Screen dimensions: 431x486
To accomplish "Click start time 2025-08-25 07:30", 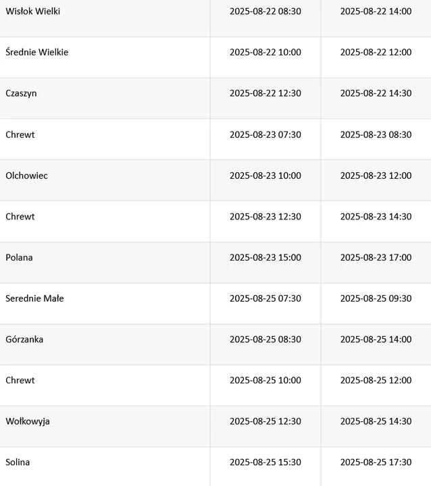I will point(265,298).
